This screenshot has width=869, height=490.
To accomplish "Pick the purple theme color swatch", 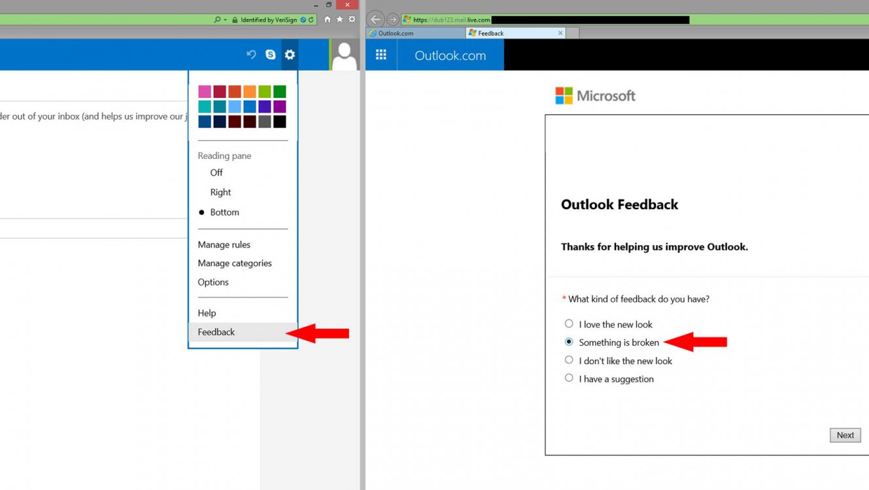I will (x=280, y=106).
